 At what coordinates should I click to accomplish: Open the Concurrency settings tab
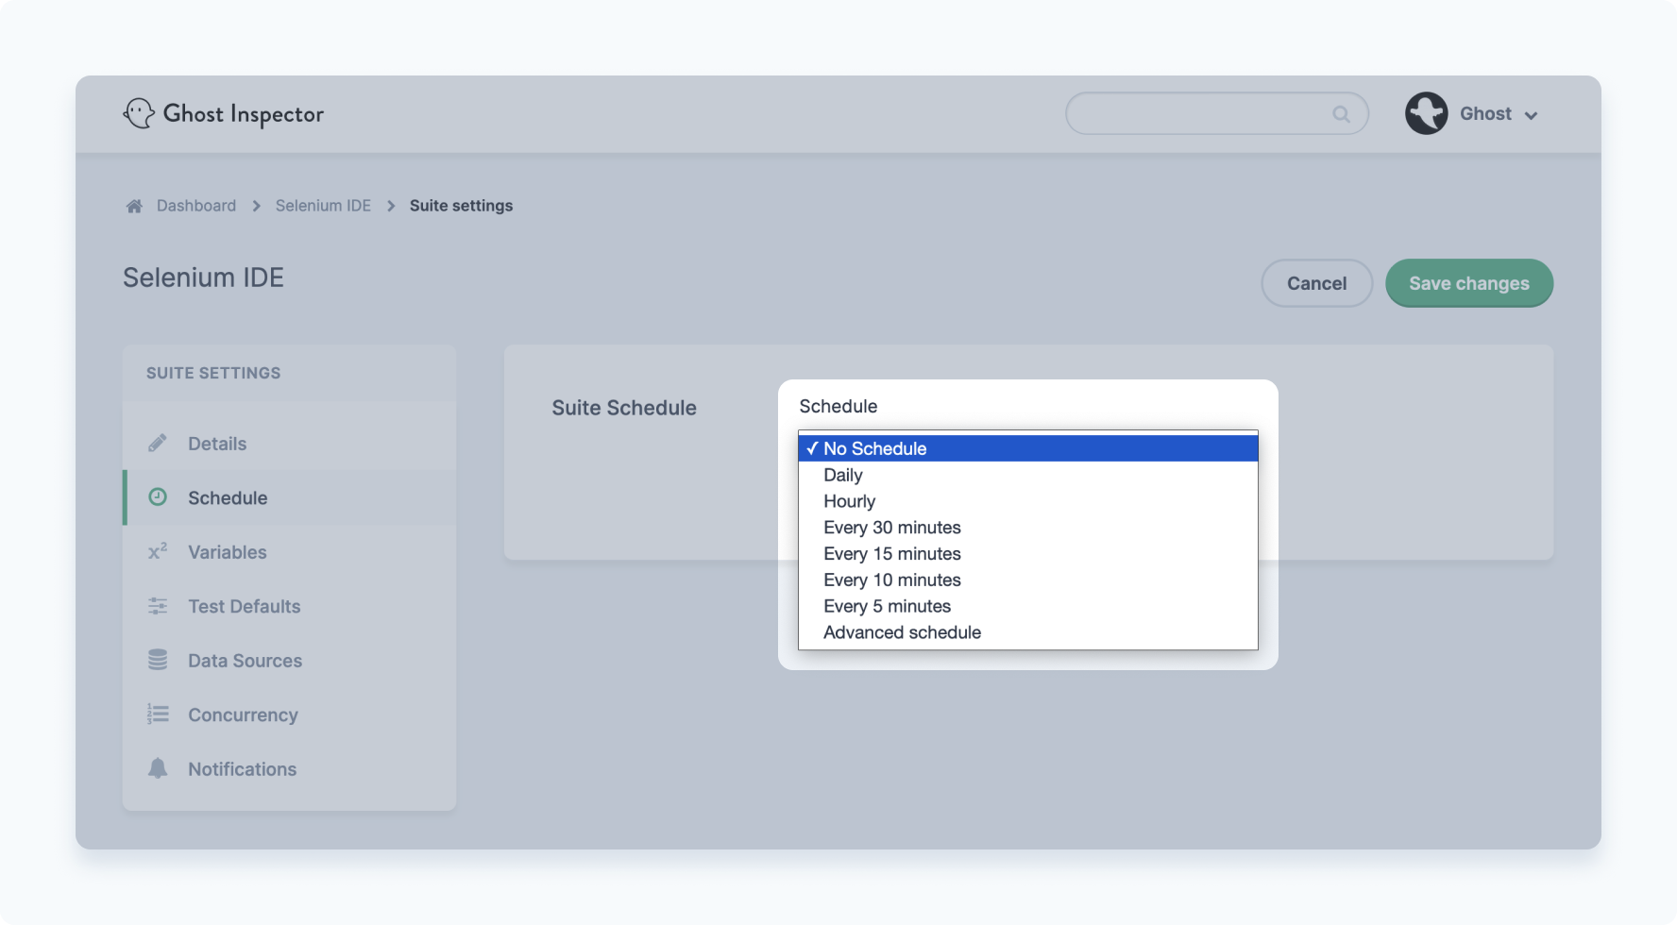click(x=290, y=715)
